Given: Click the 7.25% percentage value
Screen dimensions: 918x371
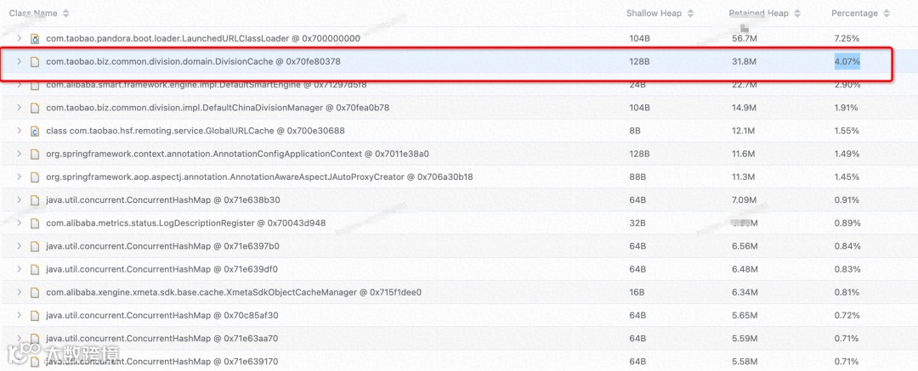Looking at the screenshot, I should (x=847, y=38).
